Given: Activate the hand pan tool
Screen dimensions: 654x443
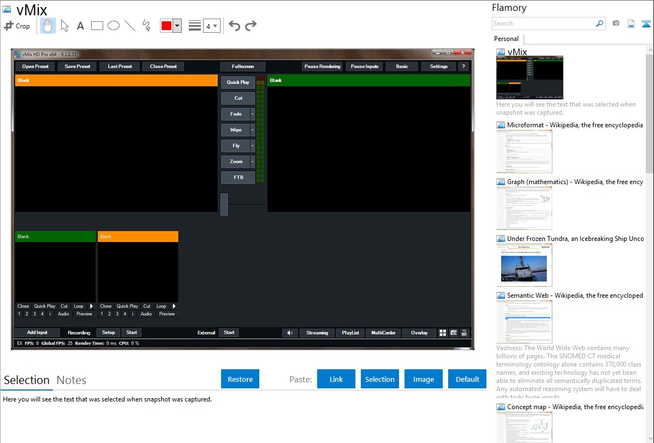Looking at the screenshot, I should pos(48,26).
